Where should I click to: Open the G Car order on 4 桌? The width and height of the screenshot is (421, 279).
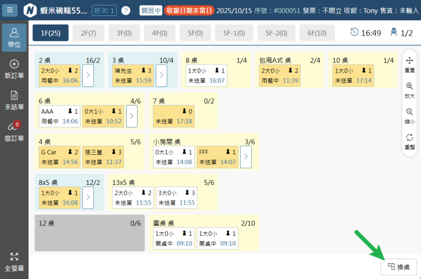click(59, 157)
